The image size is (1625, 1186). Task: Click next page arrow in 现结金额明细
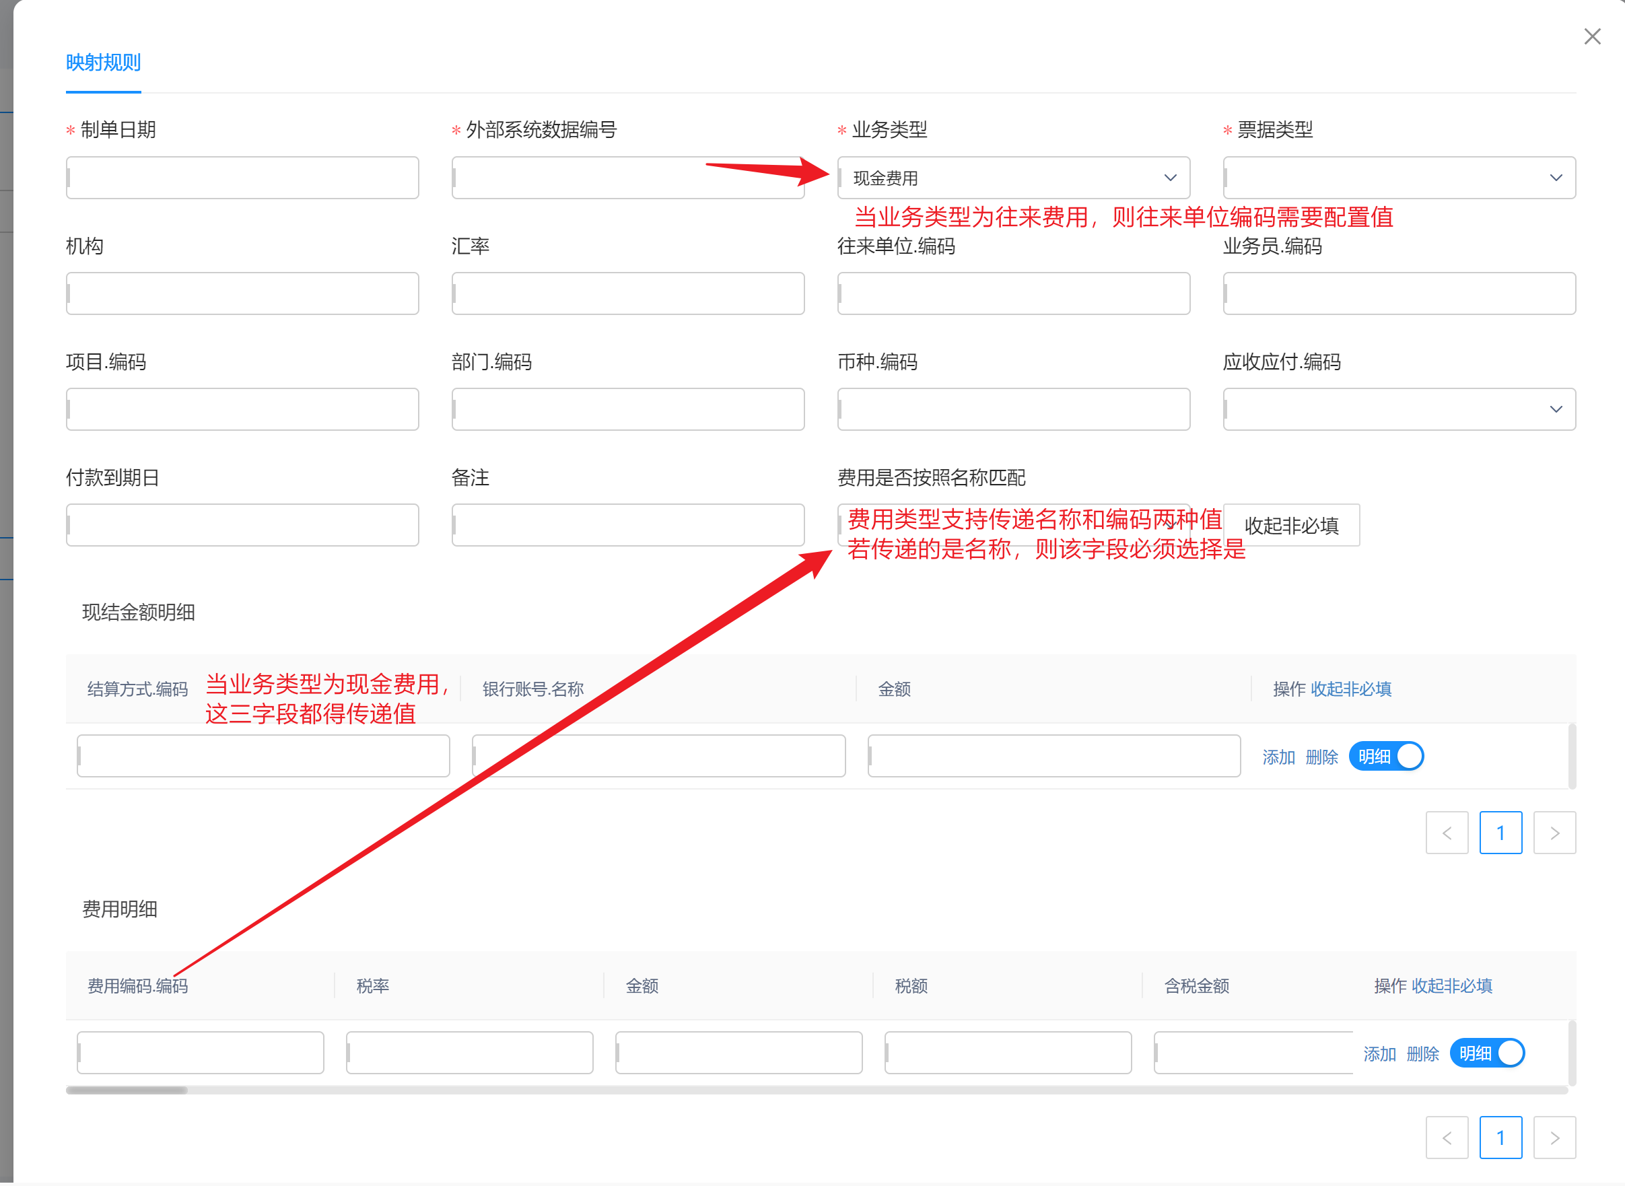(1554, 833)
